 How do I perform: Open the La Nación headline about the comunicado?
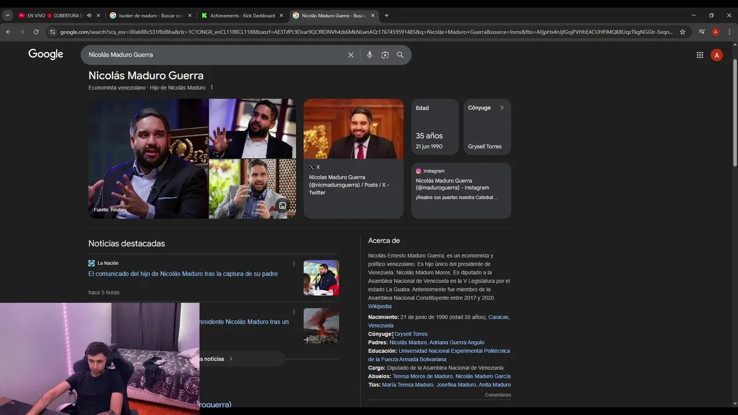pos(183,274)
